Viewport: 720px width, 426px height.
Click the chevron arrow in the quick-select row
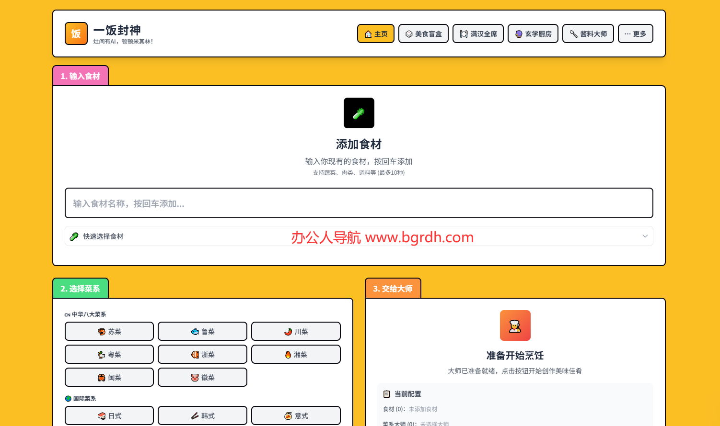(645, 236)
